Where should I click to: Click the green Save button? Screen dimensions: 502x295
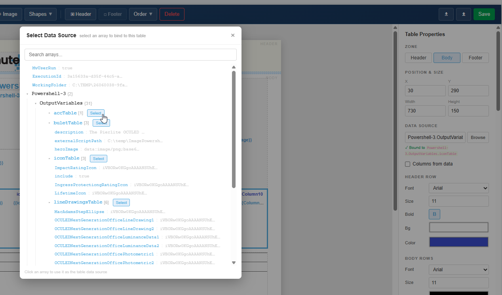point(484,14)
